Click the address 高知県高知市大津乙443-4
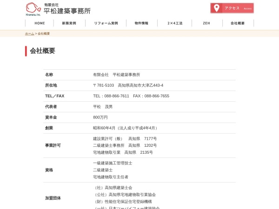Image resolution: width=279 pixels, height=209 pixels. click(x=140, y=85)
